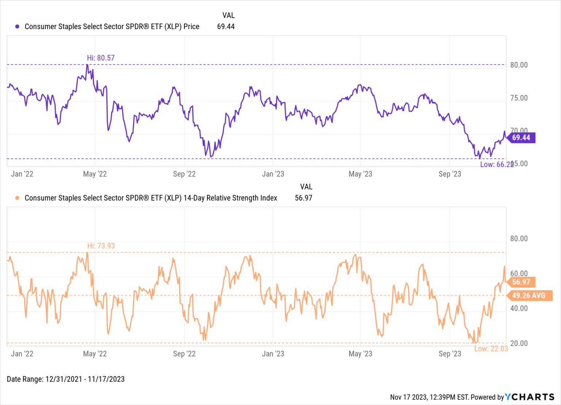561x405 pixels.
Task: Click the Nov 17 2023 timestamp text
Action: pyautogui.click(x=429, y=397)
